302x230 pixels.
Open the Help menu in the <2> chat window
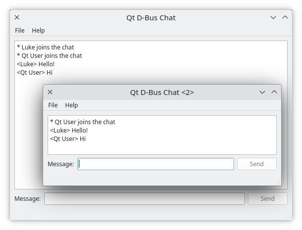pos(71,105)
